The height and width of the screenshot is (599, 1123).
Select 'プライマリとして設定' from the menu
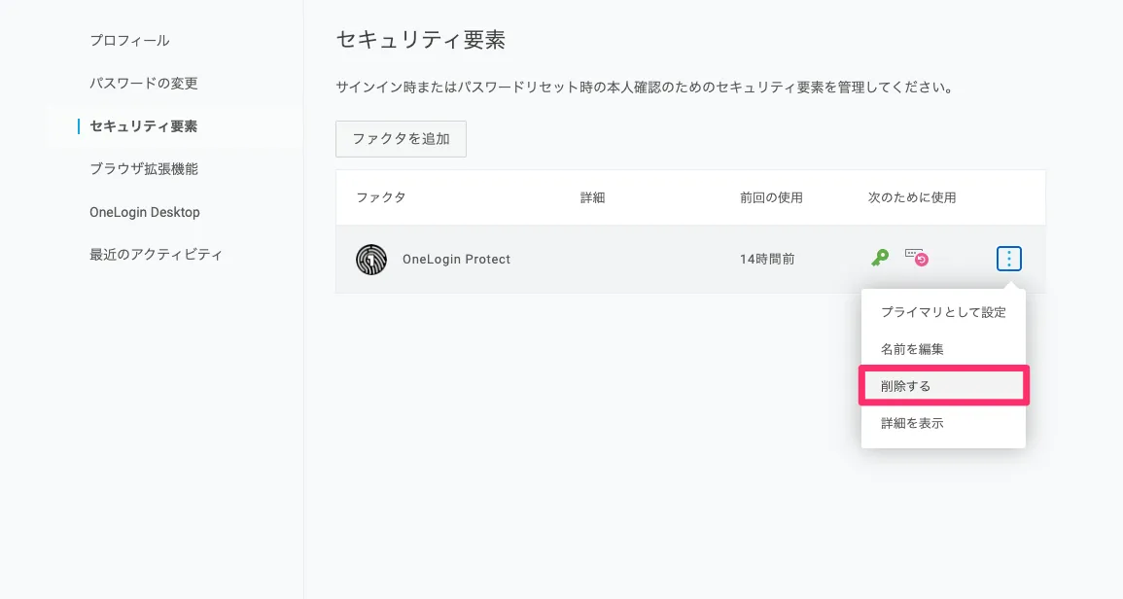[x=943, y=312]
